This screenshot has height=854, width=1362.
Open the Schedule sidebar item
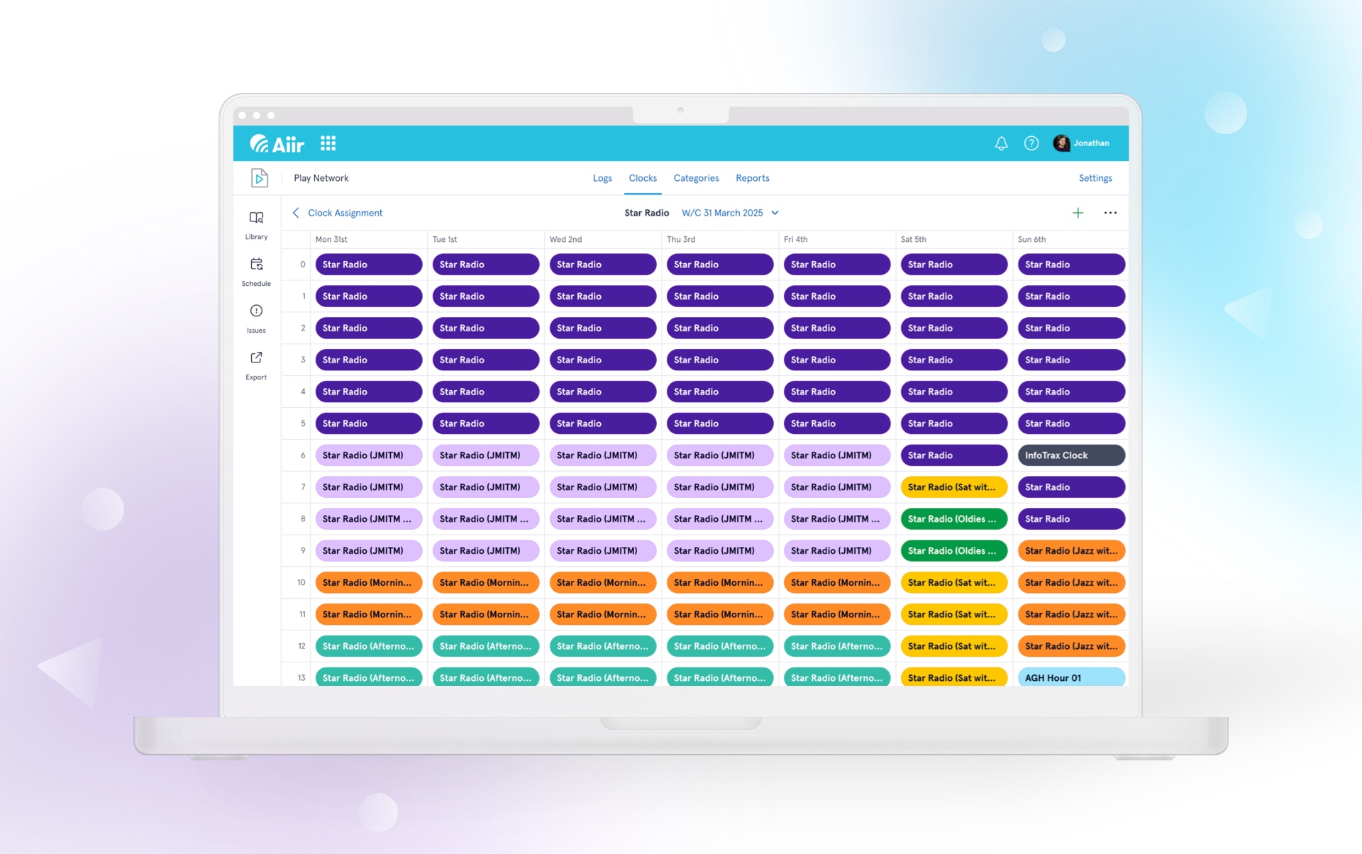pyautogui.click(x=256, y=272)
